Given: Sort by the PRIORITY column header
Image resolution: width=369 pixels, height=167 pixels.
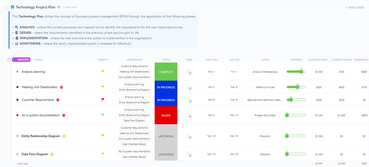Looking at the screenshot, I should 103,60.
